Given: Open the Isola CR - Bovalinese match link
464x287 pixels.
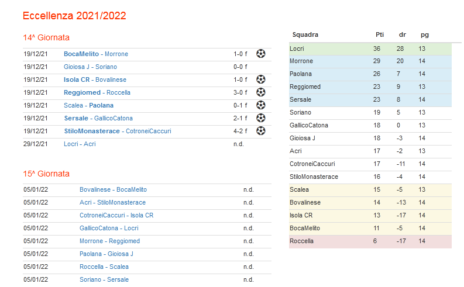Looking at the screenshot, I should [95, 80].
